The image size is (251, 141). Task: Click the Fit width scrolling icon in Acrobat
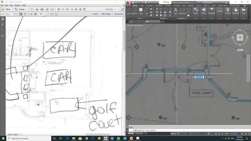pyautogui.click(x=52, y=14)
